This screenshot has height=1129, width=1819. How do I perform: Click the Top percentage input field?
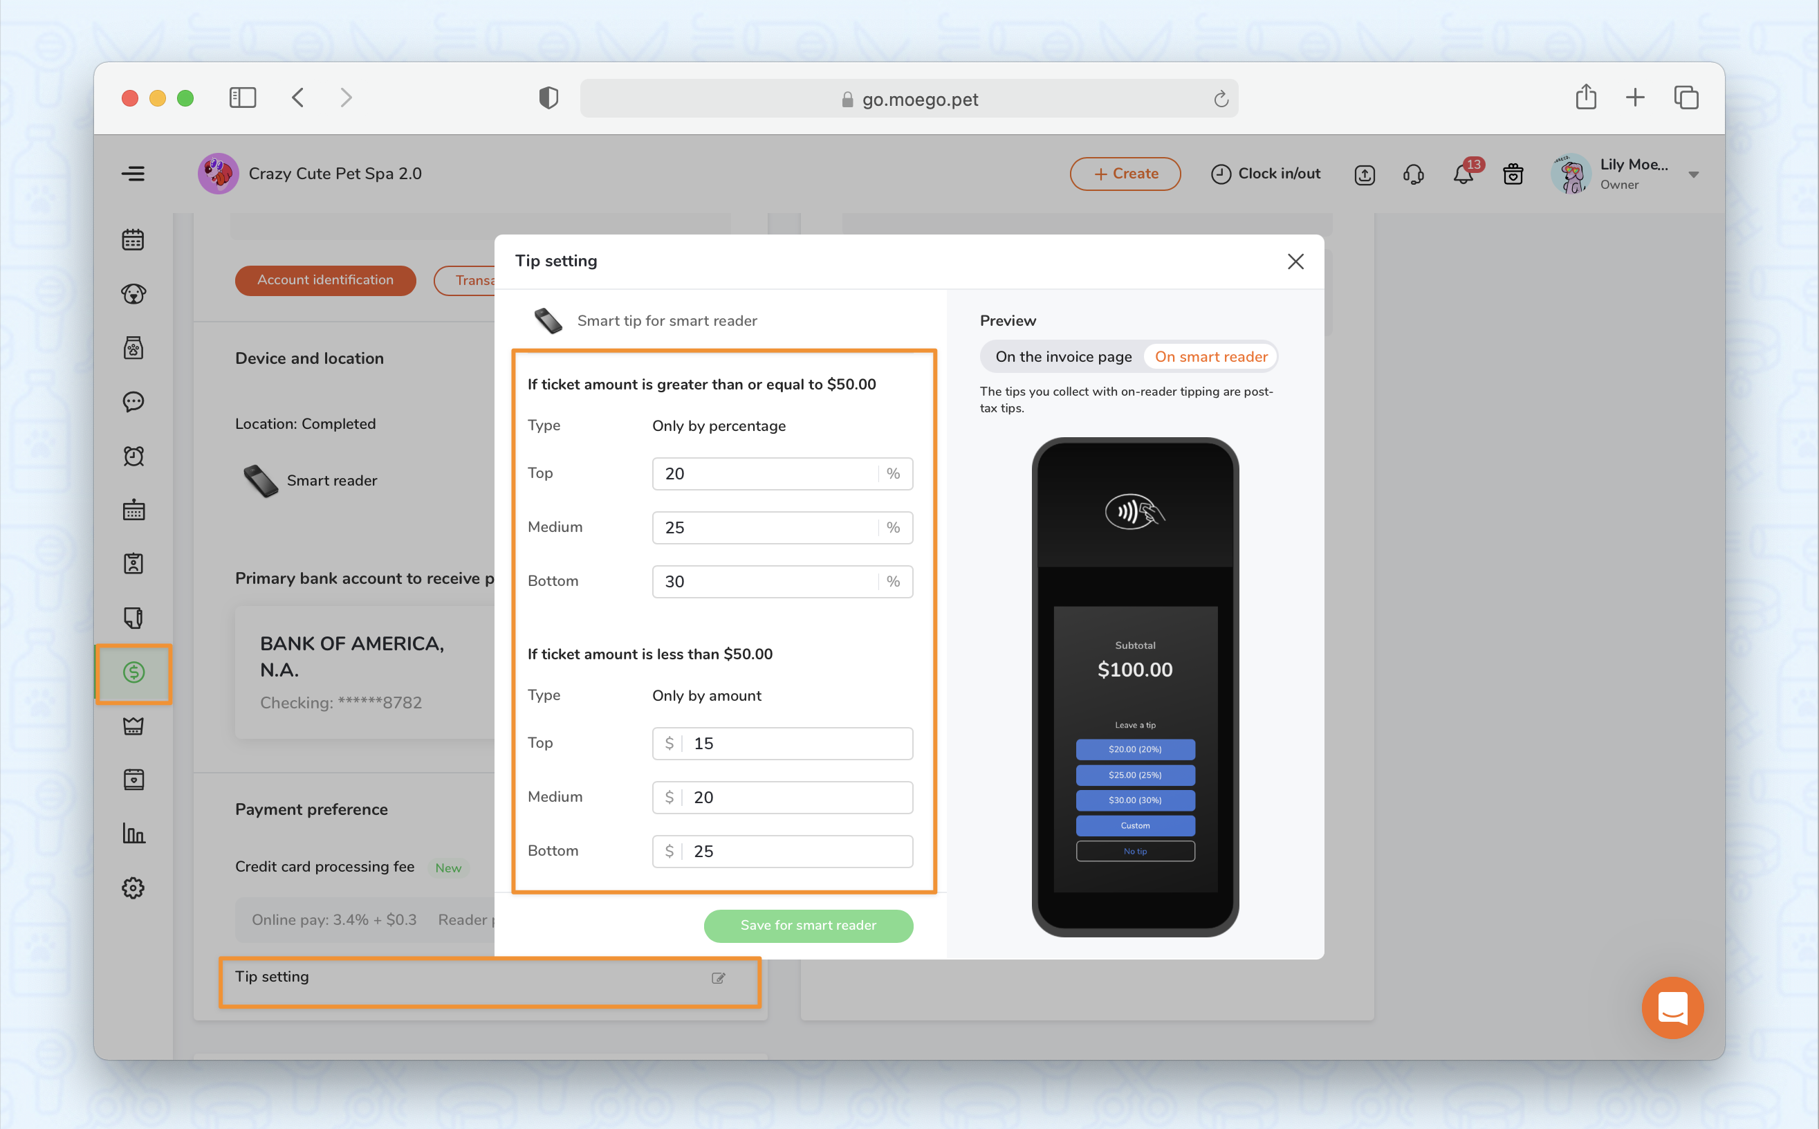pyautogui.click(x=765, y=473)
